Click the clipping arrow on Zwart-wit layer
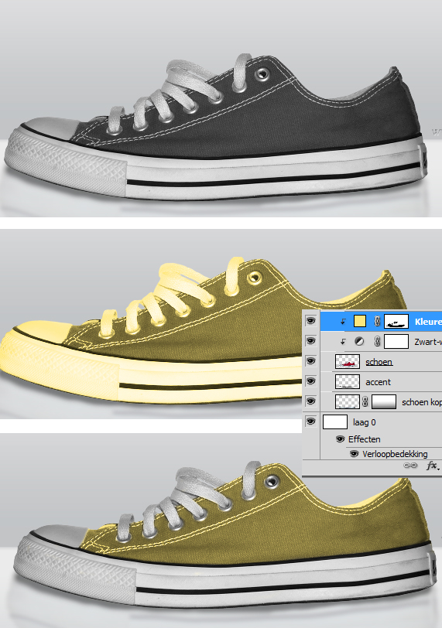This screenshot has width=442, height=628. point(343,342)
